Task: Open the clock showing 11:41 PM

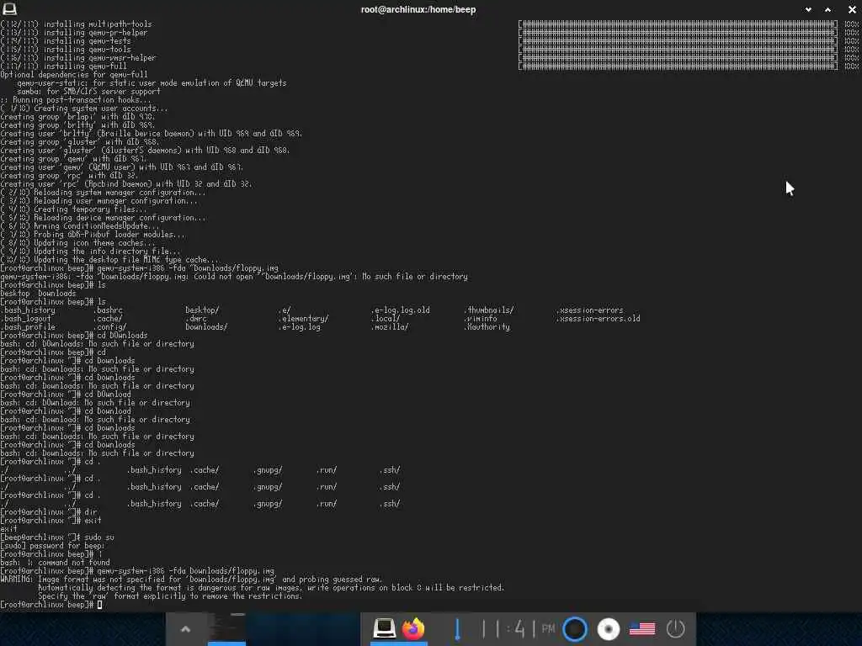Action: tap(518, 628)
